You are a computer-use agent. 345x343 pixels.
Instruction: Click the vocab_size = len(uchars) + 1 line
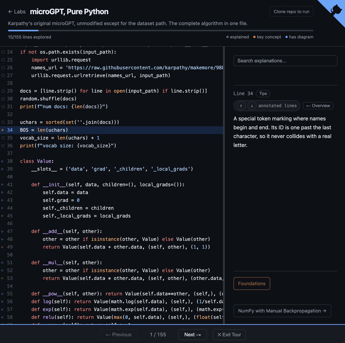click(x=112, y=138)
